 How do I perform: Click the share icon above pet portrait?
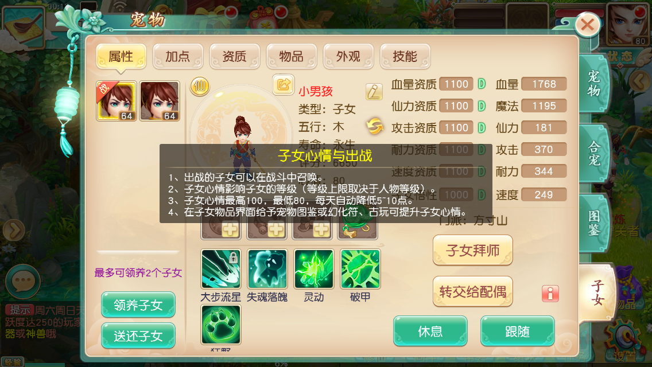tap(283, 85)
